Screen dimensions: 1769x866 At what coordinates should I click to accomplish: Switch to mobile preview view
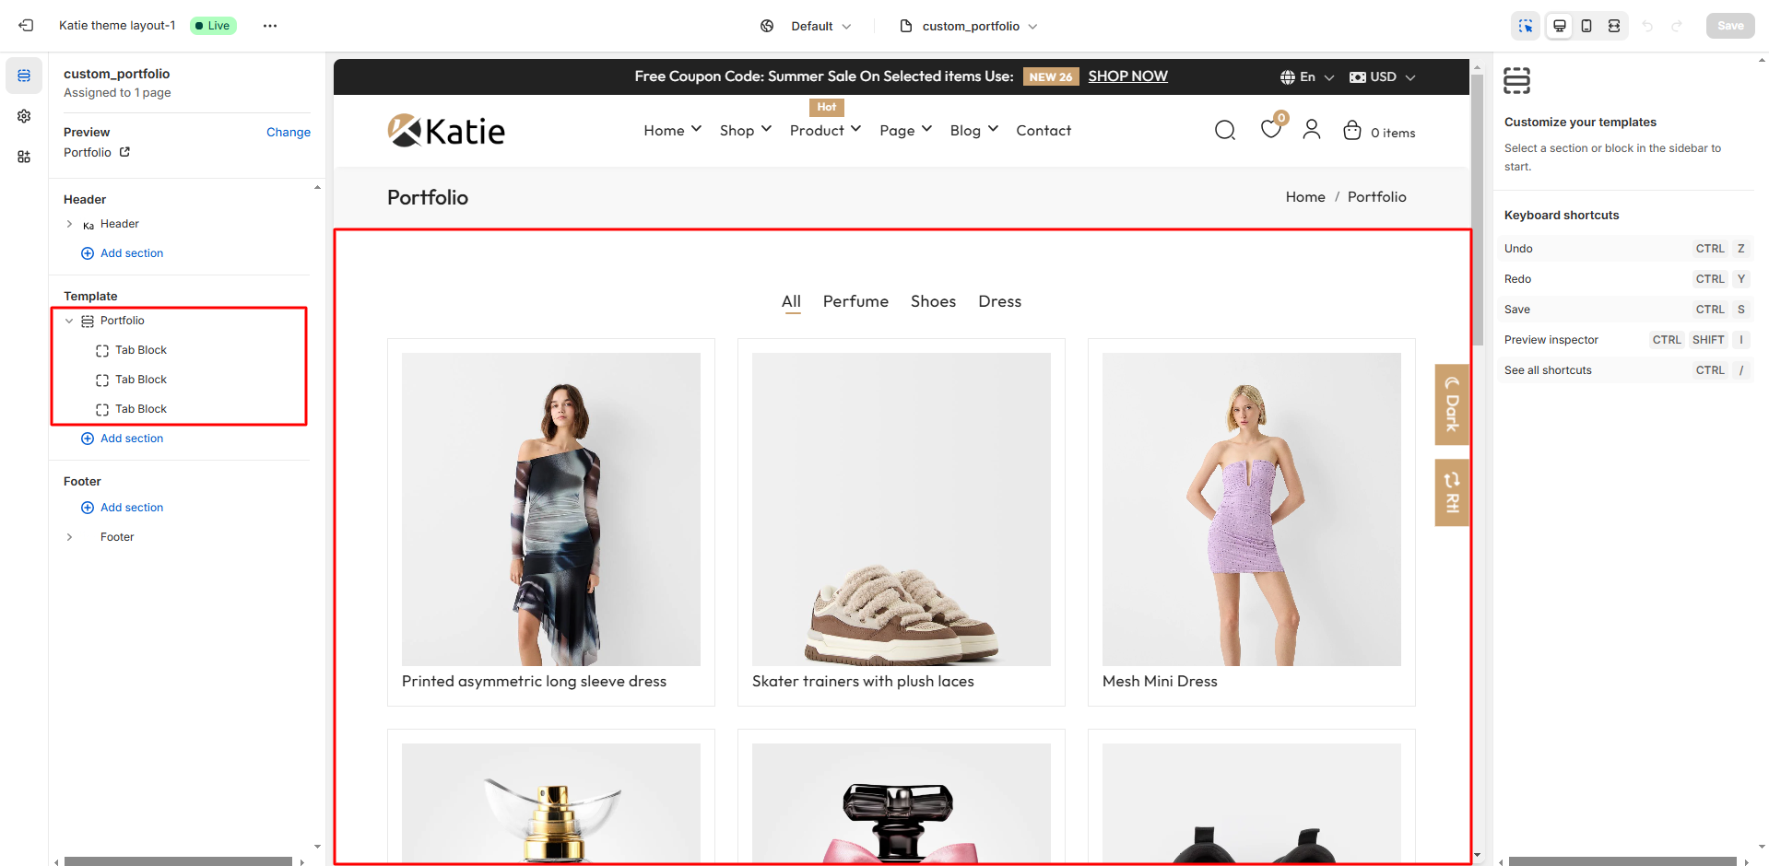(1586, 26)
